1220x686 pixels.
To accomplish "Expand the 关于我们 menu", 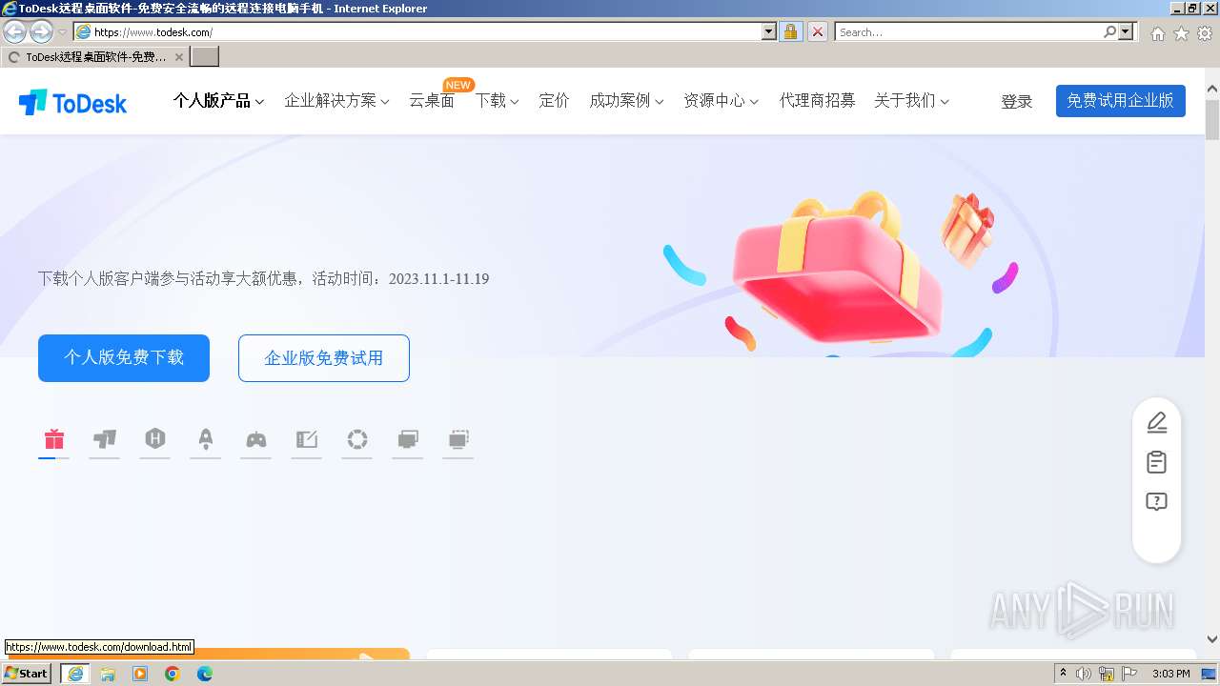I will pos(911,101).
